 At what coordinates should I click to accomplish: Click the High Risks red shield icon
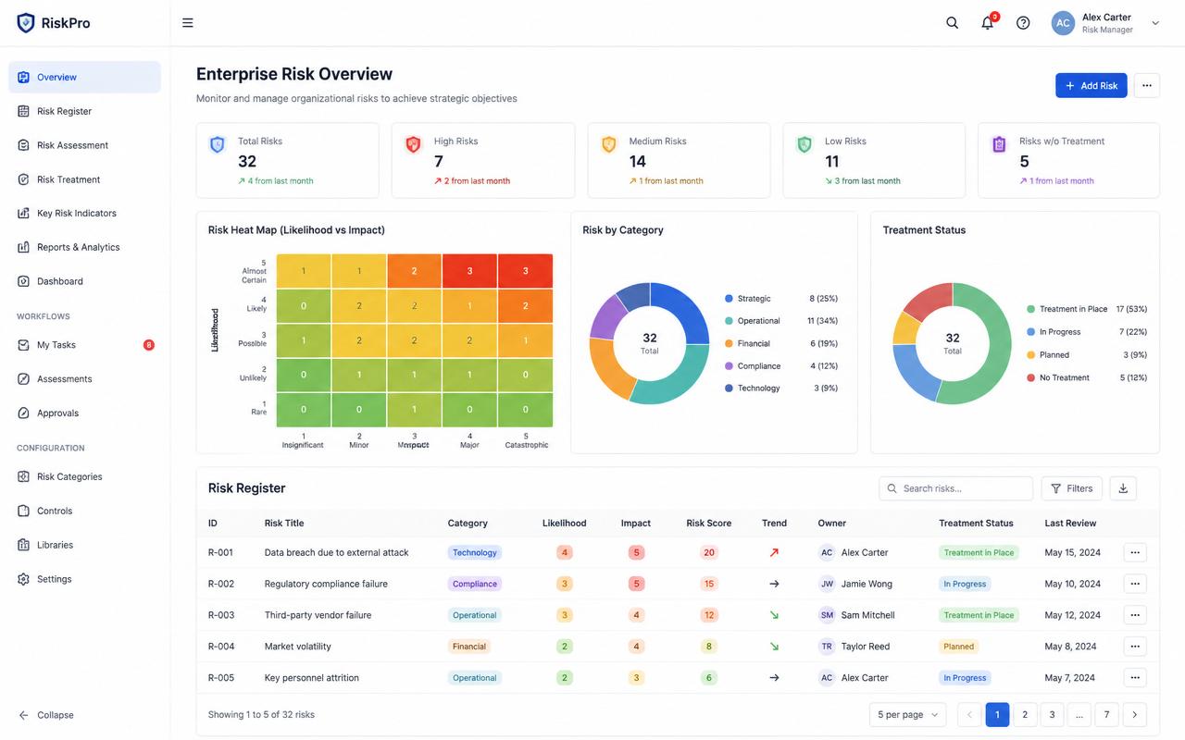click(413, 144)
